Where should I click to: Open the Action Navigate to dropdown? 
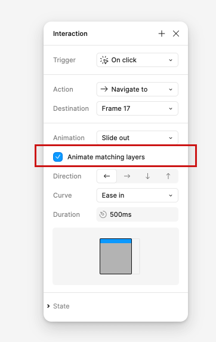click(137, 89)
